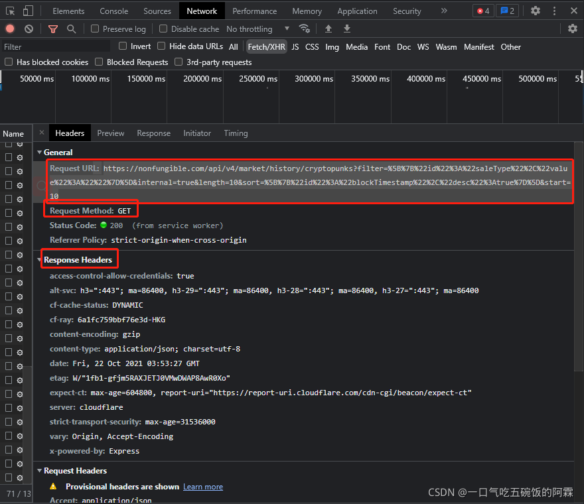
Task: Filter requests by Manifest
Action: click(x=478, y=47)
